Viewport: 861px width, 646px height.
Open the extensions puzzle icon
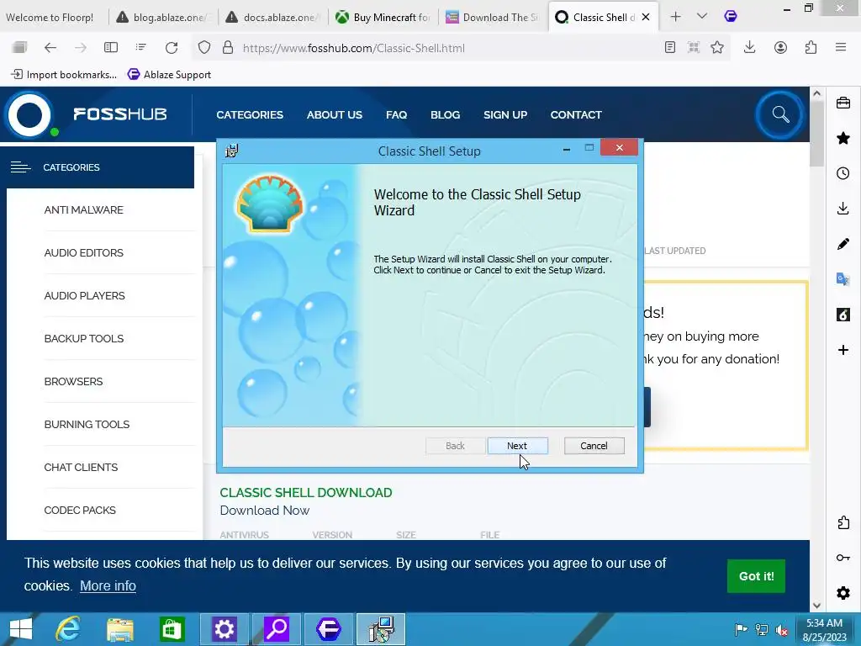point(811,48)
